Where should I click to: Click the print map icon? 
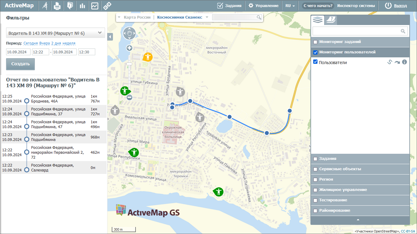pyautogui.click(x=57, y=6)
